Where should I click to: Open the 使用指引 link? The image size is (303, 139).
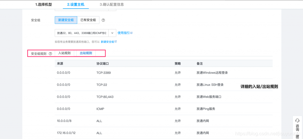click(124, 33)
